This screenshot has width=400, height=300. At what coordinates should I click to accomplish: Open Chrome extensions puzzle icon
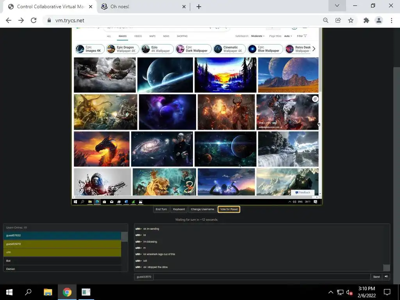click(366, 20)
